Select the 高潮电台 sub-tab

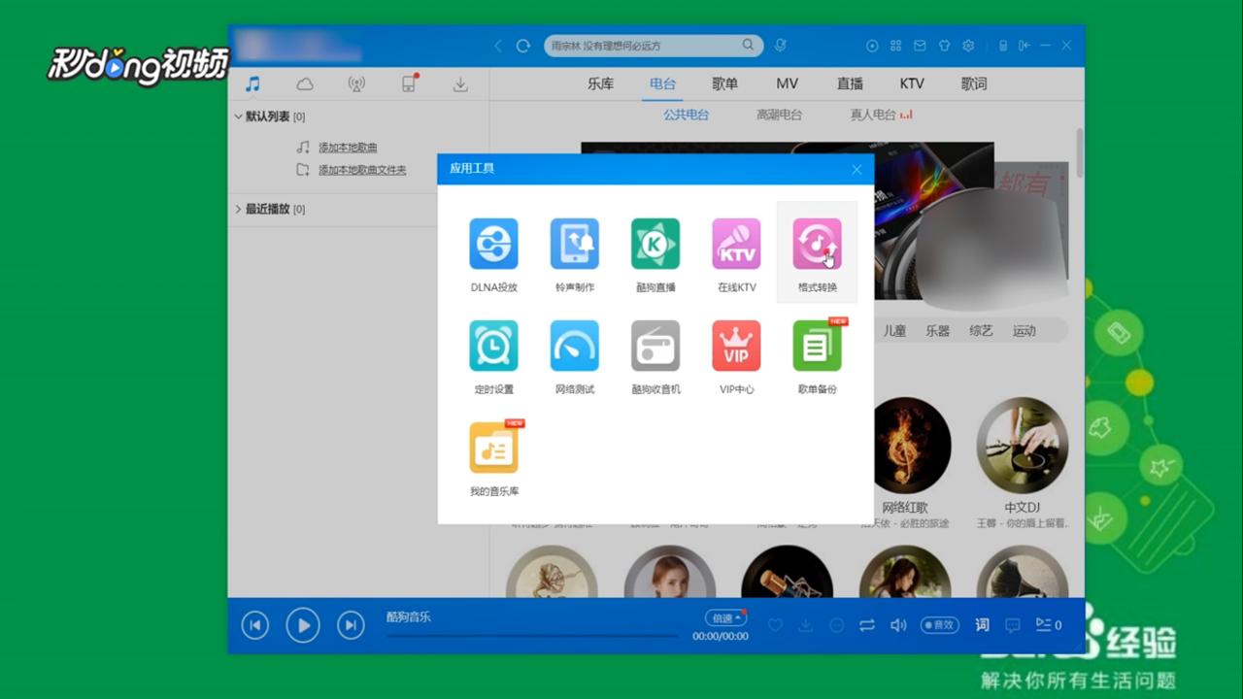pyautogui.click(x=780, y=115)
